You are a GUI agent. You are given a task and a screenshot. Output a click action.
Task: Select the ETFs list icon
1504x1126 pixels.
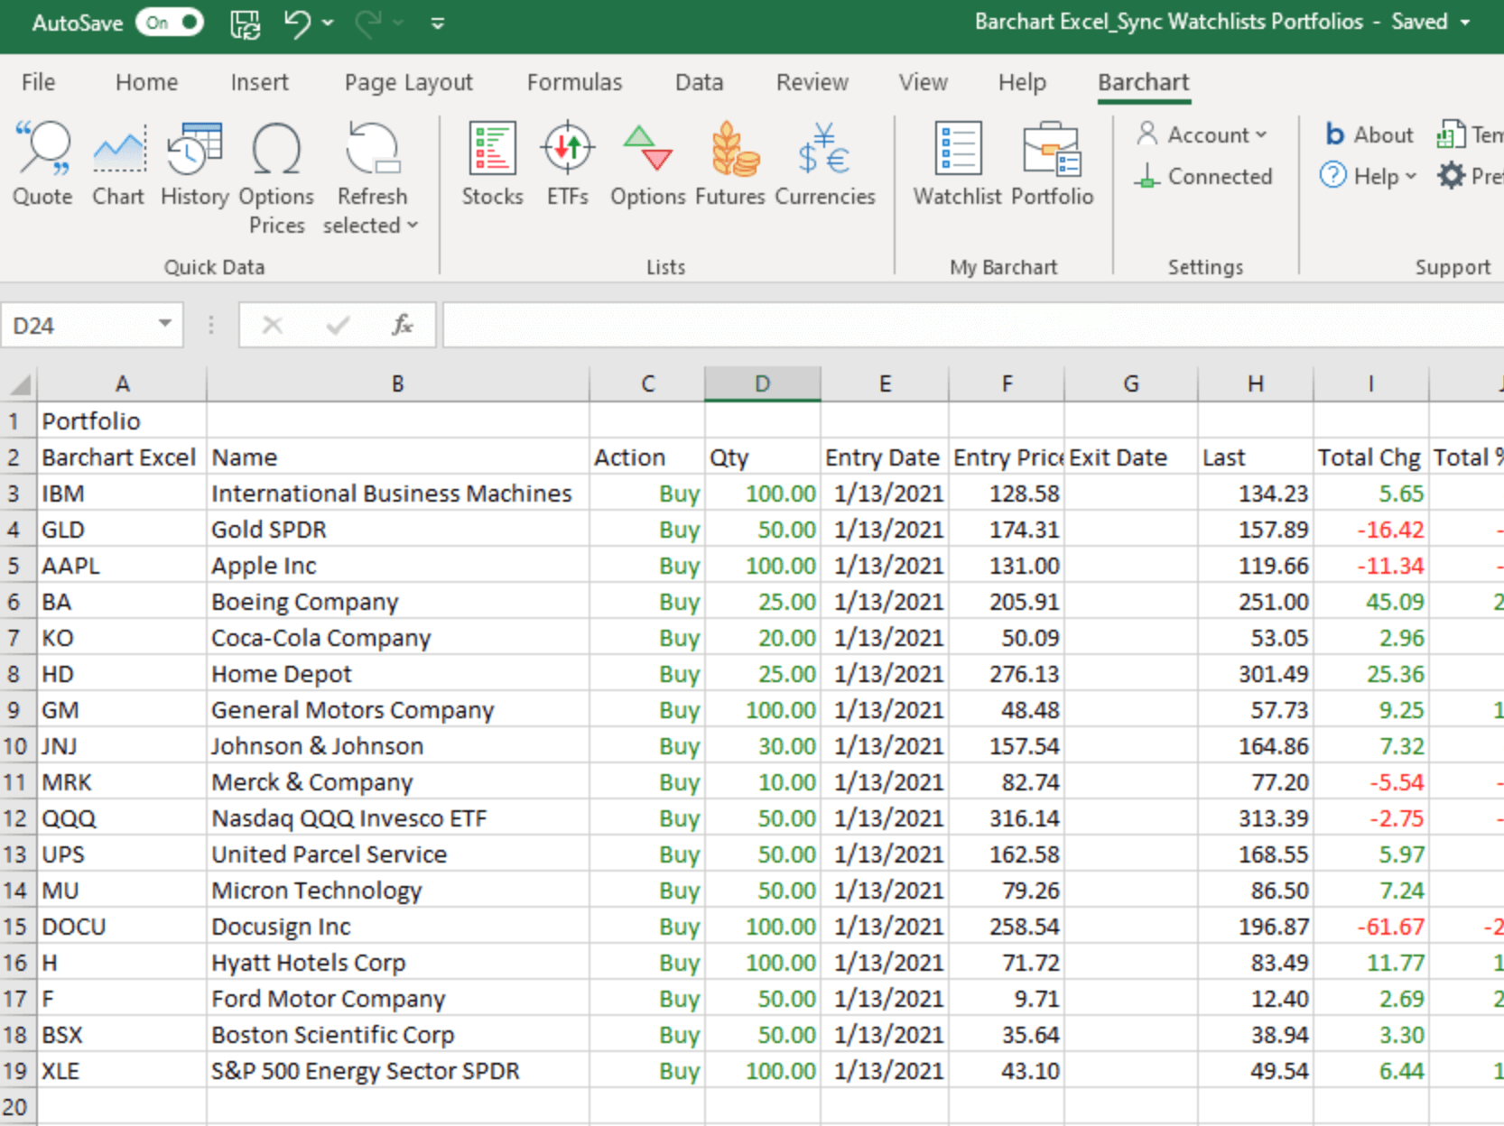[x=567, y=164]
